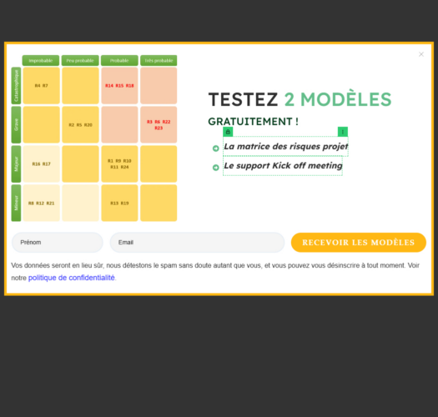This screenshot has width=438, height=417.
Task: Click the 'Très probable' column header
Action: point(159,60)
